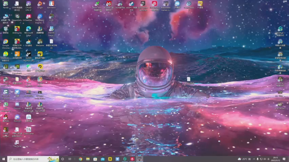Open the notification center icon
This screenshot has height=162, width=289.
pos(284,159)
